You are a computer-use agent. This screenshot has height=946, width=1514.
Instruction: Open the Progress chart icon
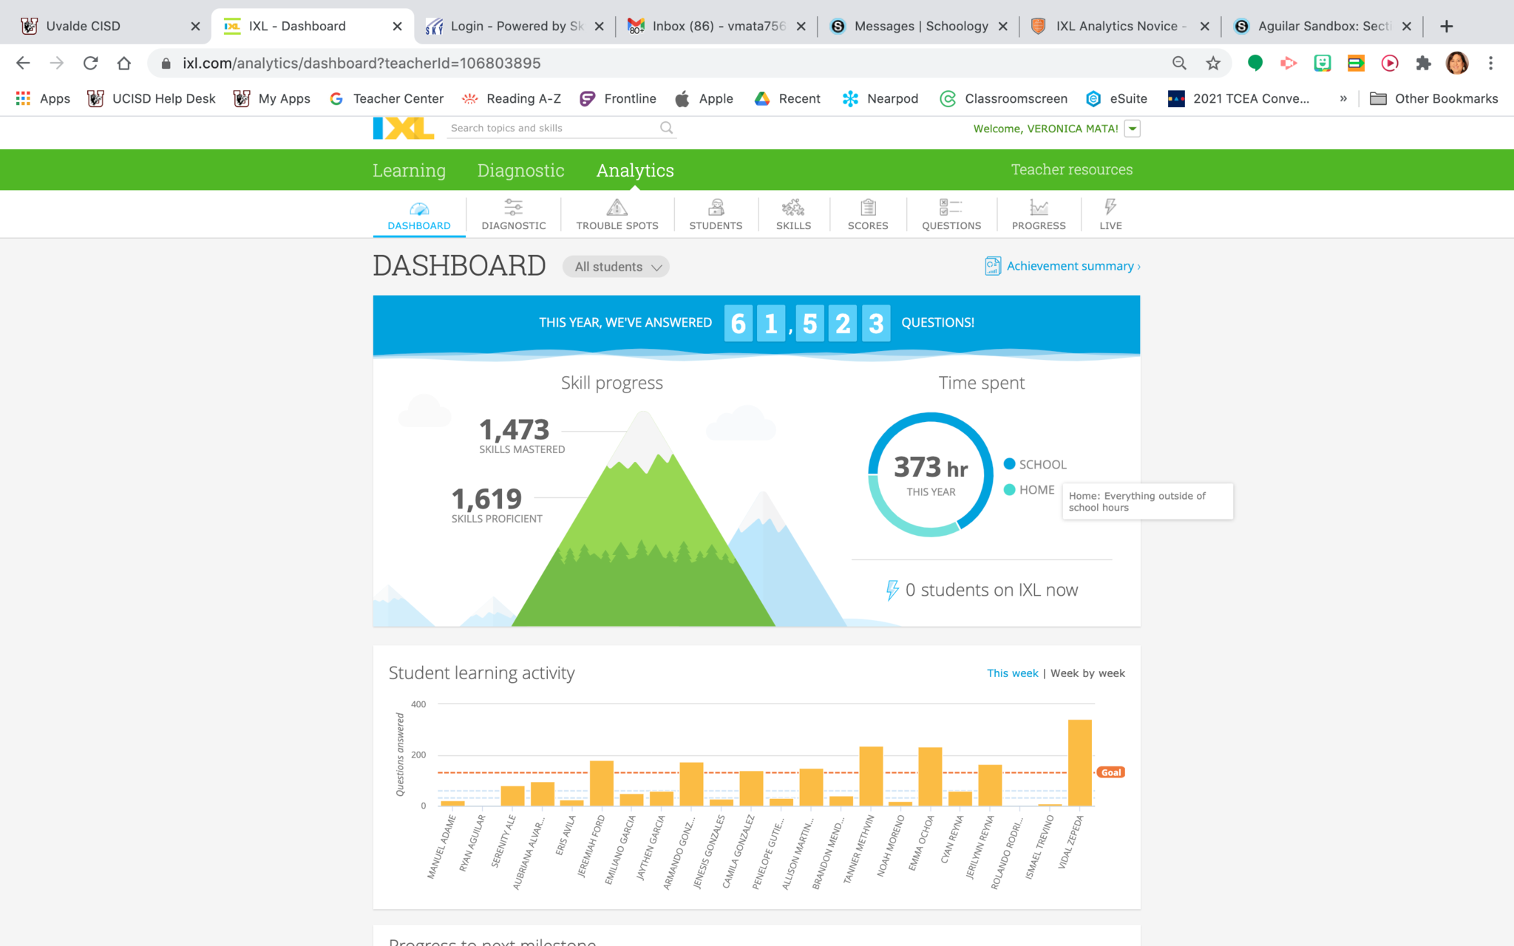[1038, 208]
